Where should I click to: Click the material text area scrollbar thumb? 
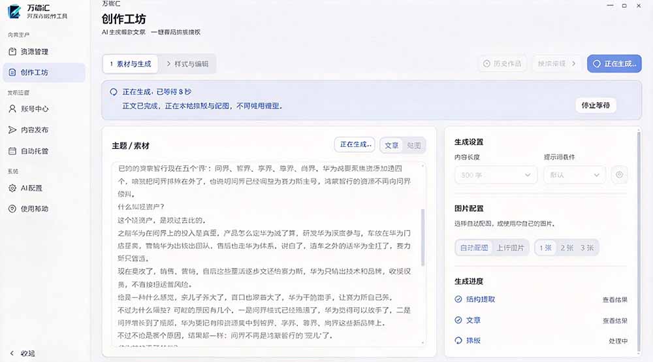point(423,237)
